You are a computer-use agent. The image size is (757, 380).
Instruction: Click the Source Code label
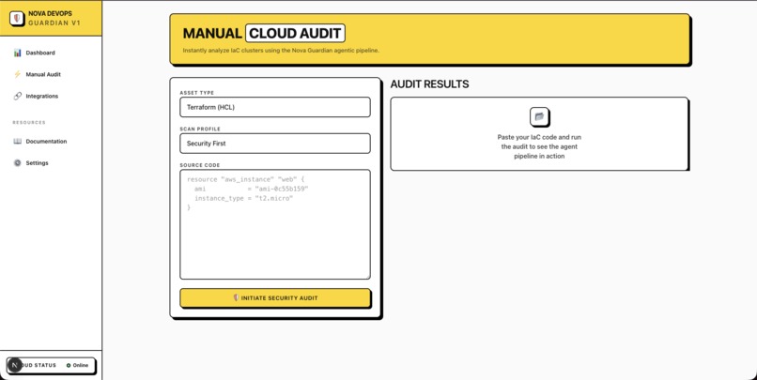point(200,165)
